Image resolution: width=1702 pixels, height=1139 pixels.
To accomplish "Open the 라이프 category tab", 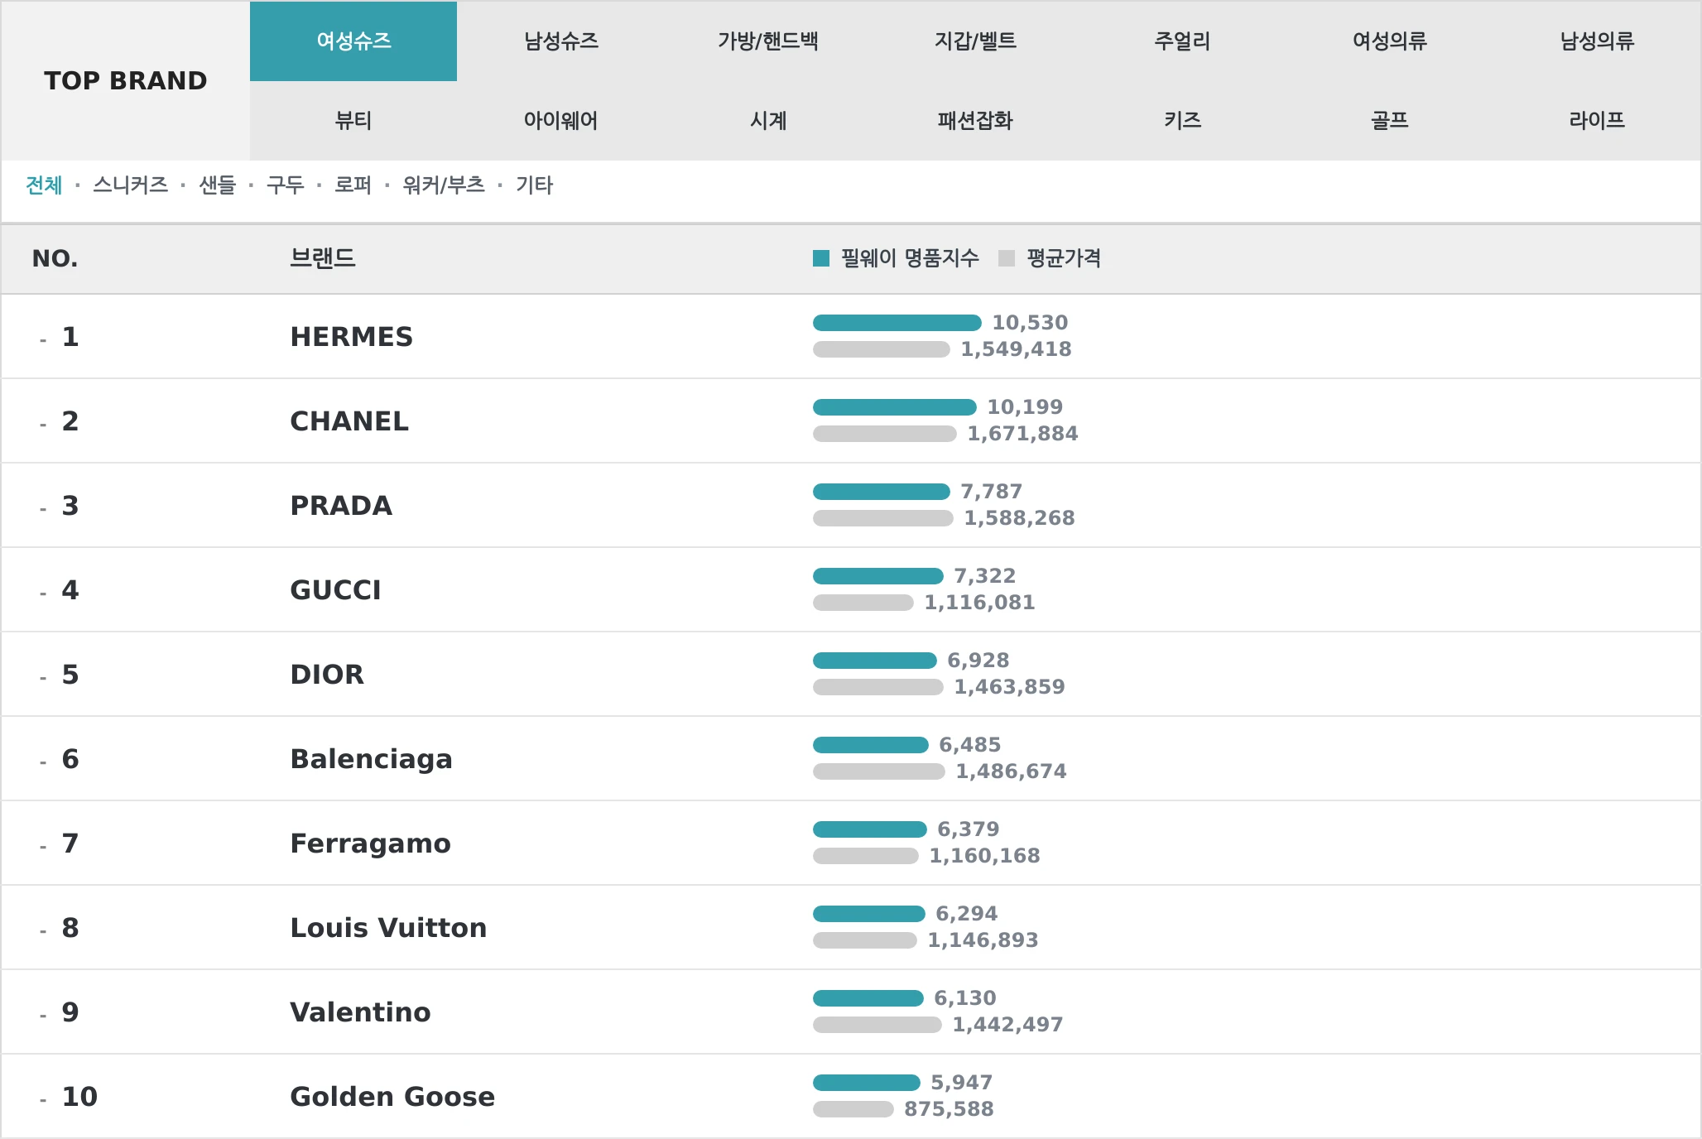I will (1597, 121).
